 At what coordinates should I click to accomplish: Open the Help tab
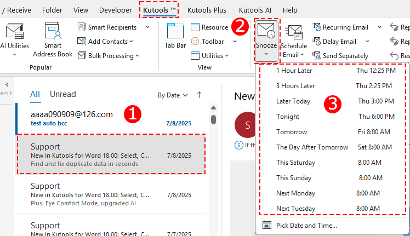coord(290,10)
